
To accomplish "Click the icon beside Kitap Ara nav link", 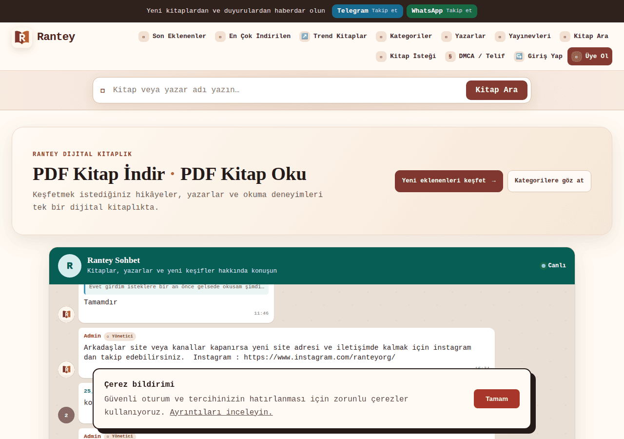I will coord(565,37).
